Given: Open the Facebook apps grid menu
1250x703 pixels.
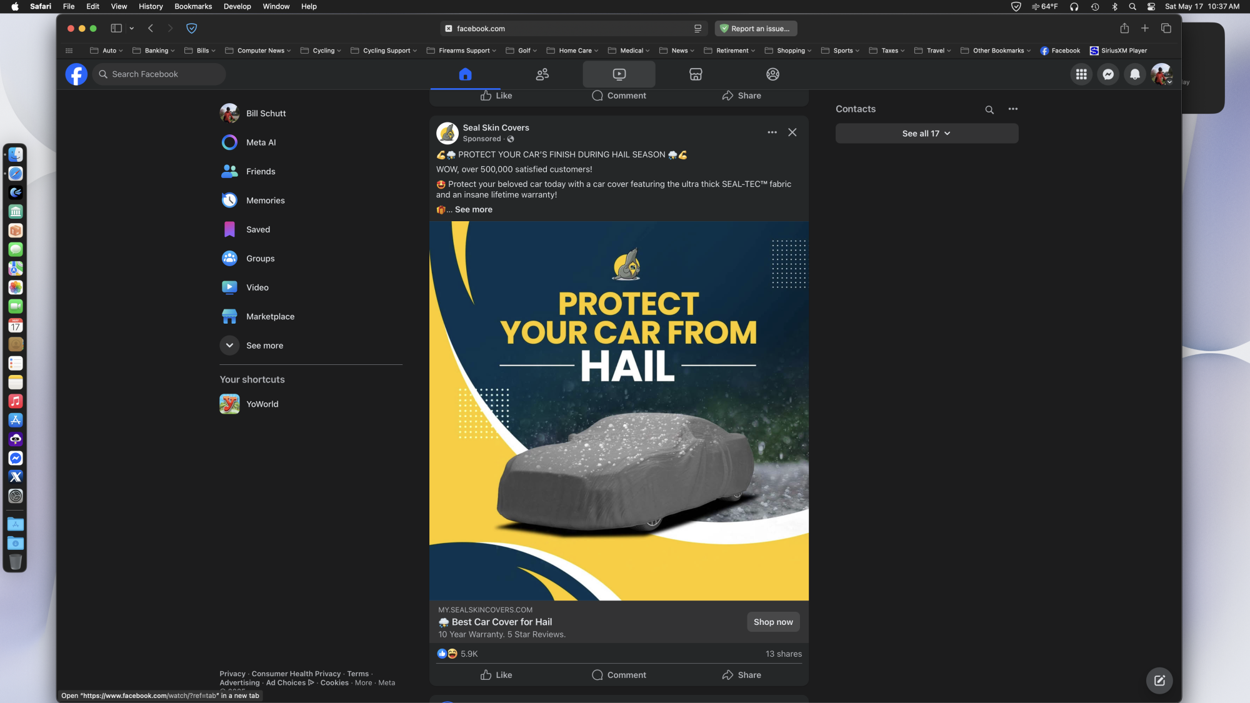Looking at the screenshot, I should coord(1081,74).
